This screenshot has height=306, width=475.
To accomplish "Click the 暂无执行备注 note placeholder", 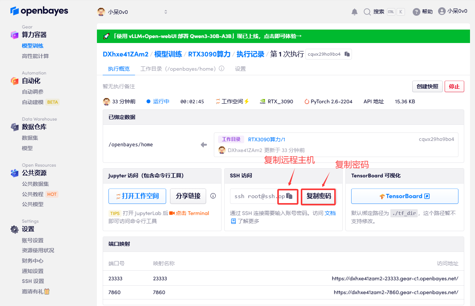I will [x=119, y=86].
